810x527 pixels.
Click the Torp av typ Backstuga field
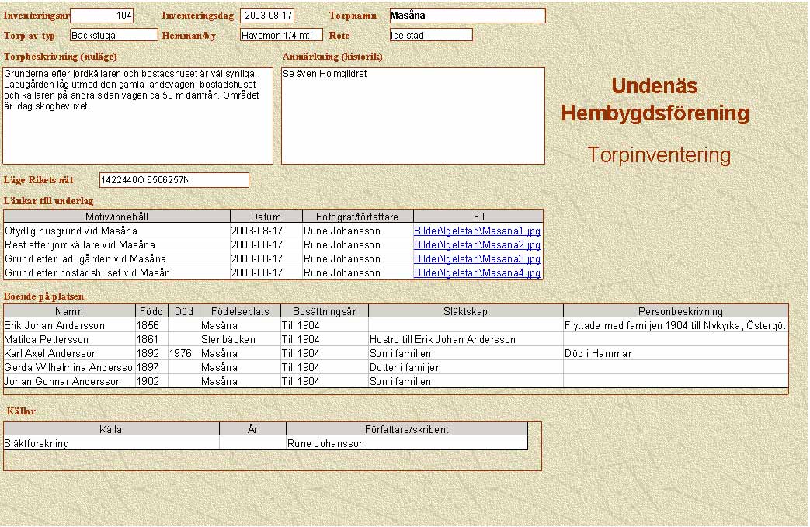point(113,35)
